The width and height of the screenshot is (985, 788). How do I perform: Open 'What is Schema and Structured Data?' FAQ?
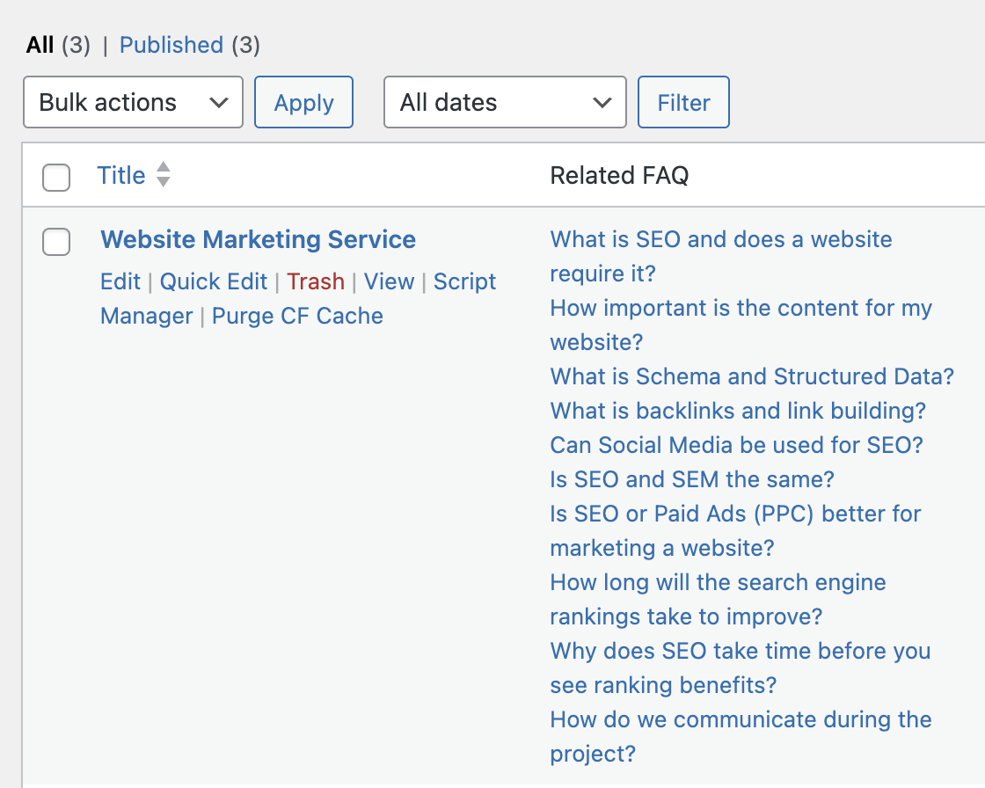752,376
